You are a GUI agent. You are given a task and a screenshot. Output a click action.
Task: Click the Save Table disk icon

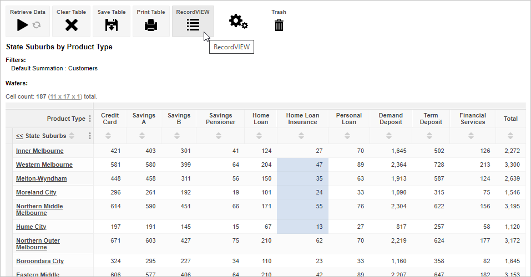[x=112, y=25]
